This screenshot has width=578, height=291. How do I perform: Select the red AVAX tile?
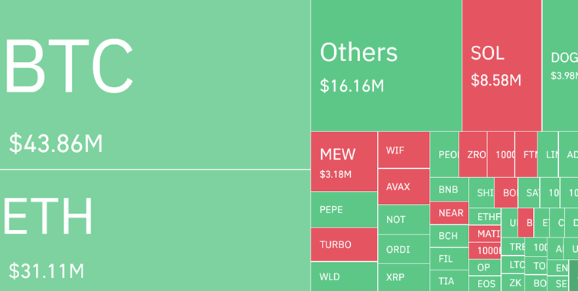tap(404, 186)
